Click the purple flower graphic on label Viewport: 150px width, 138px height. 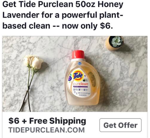70,78
